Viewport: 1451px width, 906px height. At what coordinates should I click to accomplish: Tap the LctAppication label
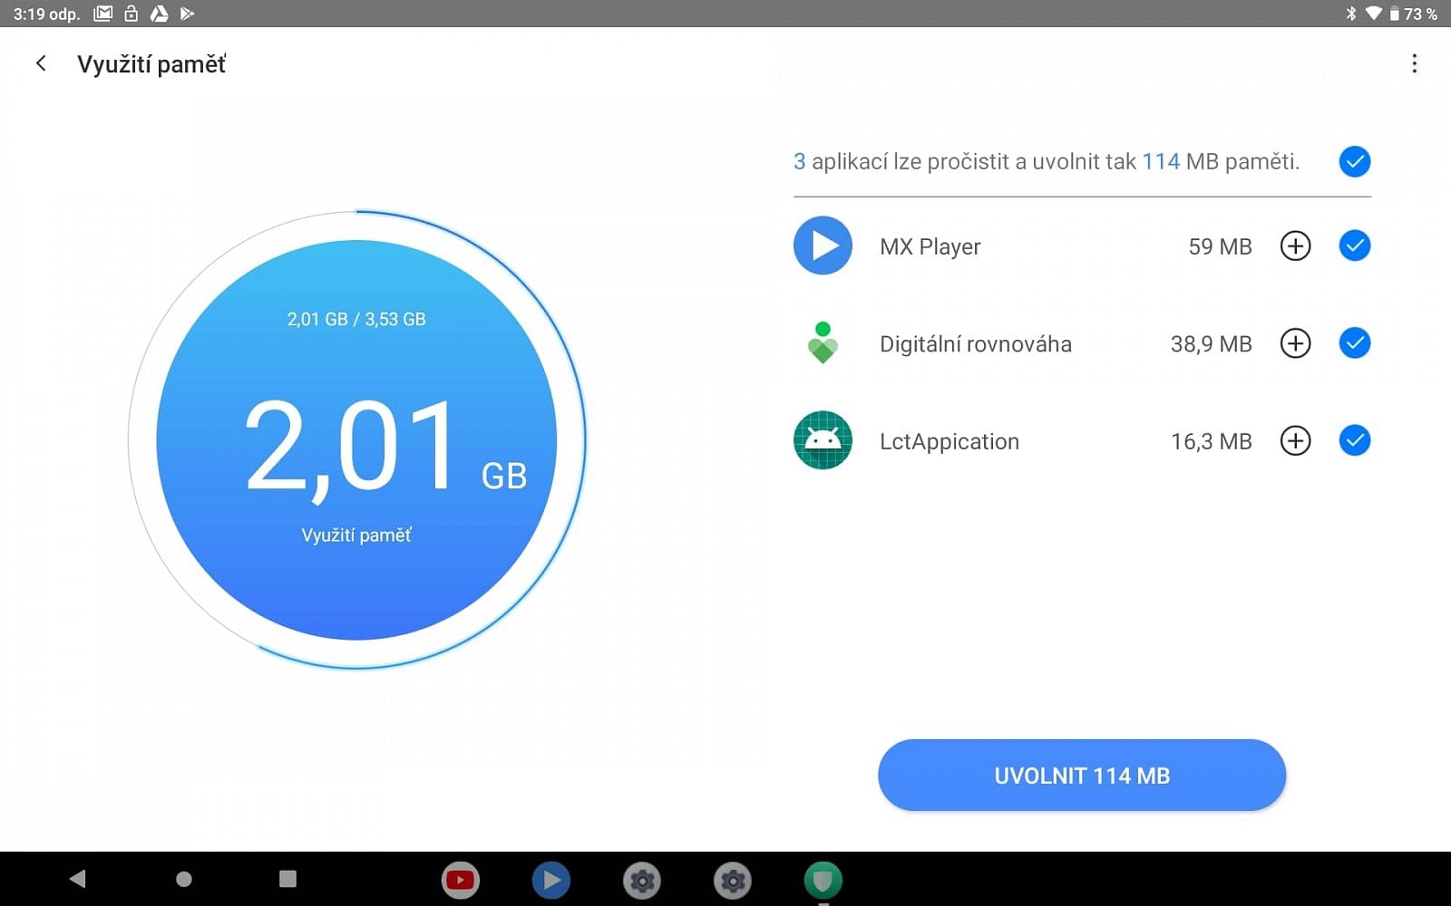(x=949, y=441)
